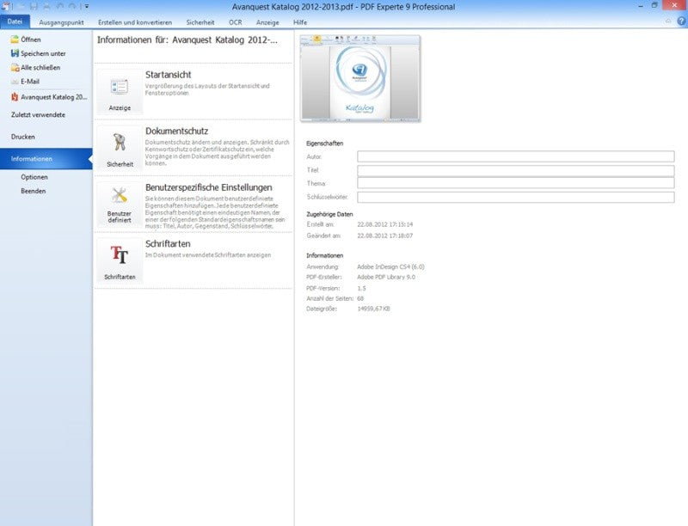Viewport: 688px width, 526px height.
Task: Click the PDF icon for Avanquest Katalog
Action: tap(15, 97)
